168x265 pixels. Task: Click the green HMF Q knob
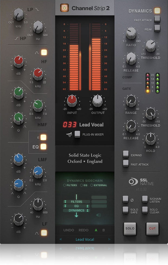pos(18,118)
